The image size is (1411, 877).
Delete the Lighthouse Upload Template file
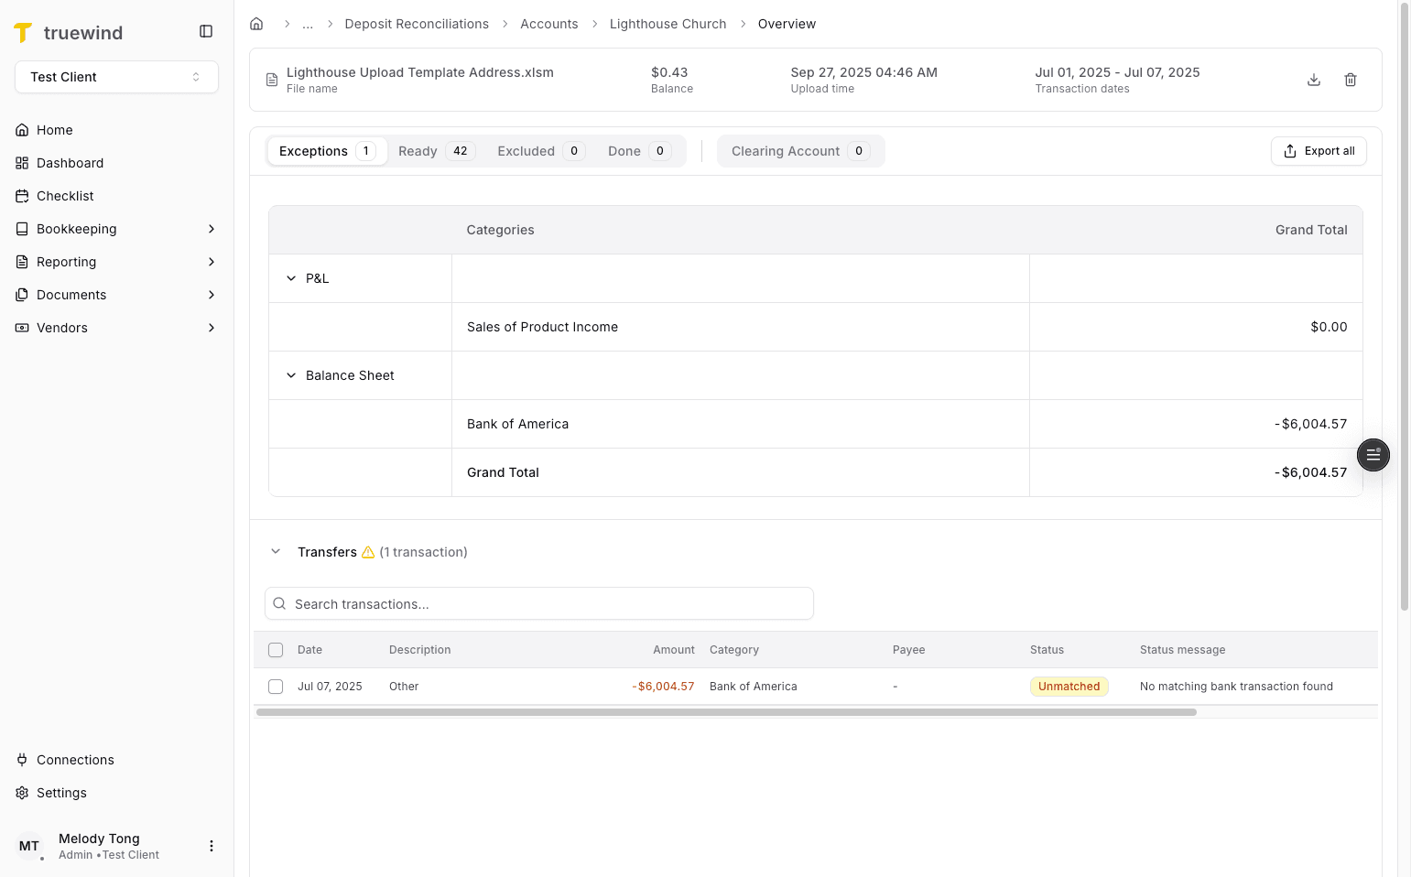pyautogui.click(x=1351, y=80)
